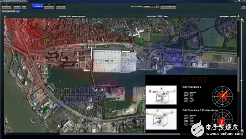
Task: Click the small icon right of OpenGL
Action: (x=239, y=16)
